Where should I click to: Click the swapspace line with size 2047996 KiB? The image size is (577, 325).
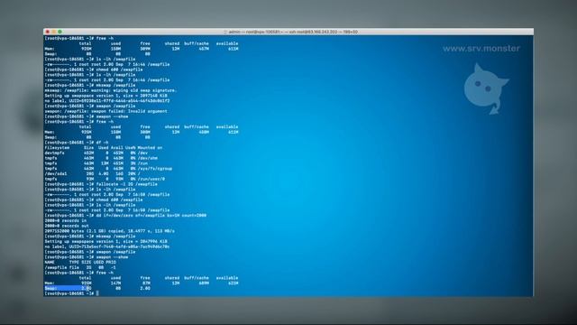click(x=106, y=242)
